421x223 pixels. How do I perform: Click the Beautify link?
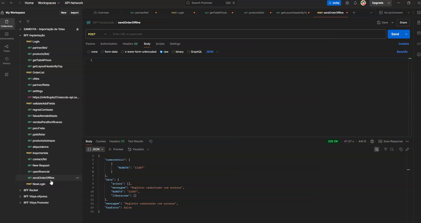(x=402, y=52)
